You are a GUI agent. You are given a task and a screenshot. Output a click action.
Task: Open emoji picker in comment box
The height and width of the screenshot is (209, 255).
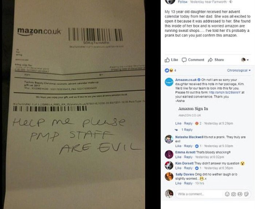[x=227, y=194]
